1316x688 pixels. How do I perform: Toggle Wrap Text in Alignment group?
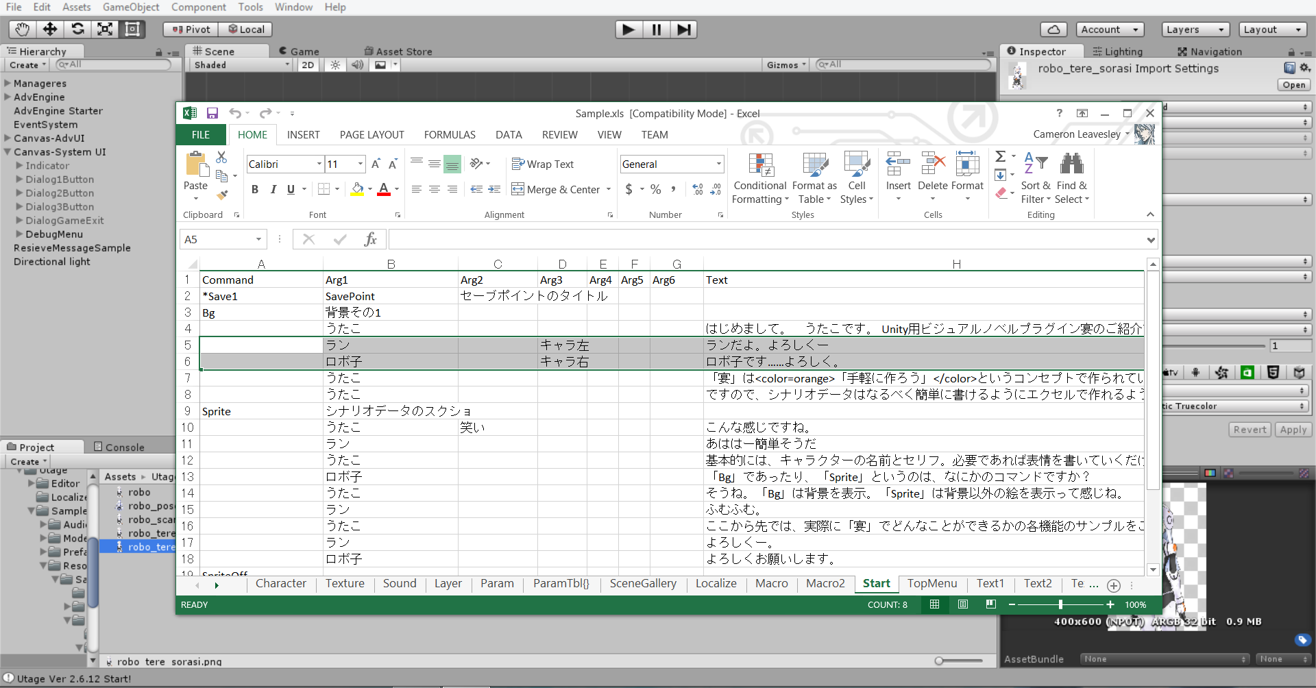pos(543,164)
